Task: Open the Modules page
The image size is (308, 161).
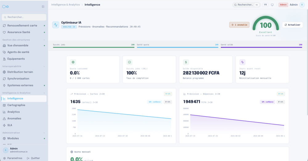Action: 24,138
